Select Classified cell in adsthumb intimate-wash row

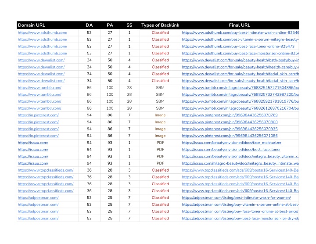click(160, 32)
